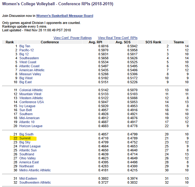Viewport: 195px width, 187px height.
Task: Click the Big Sky Avg. RPI value 0.4709
Action: click(103, 142)
